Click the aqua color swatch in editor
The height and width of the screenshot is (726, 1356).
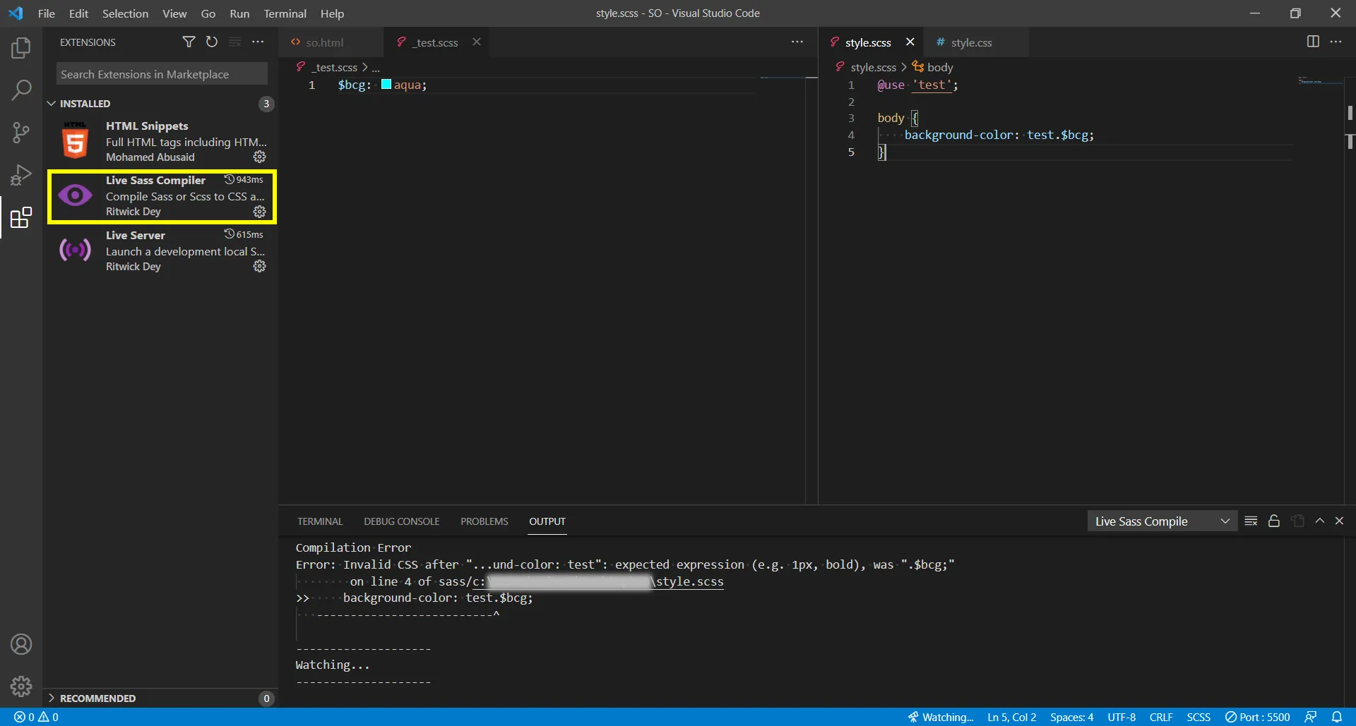pyautogui.click(x=386, y=85)
